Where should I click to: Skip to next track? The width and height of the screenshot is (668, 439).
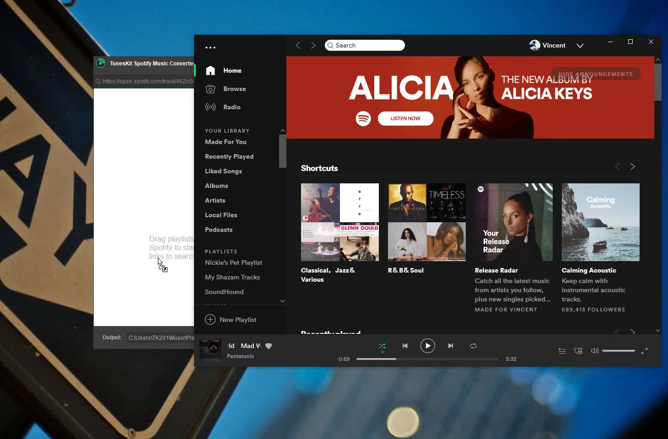pyautogui.click(x=451, y=346)
